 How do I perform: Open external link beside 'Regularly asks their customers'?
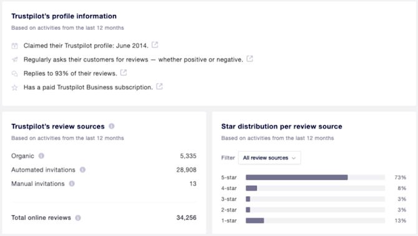(250, 59)
